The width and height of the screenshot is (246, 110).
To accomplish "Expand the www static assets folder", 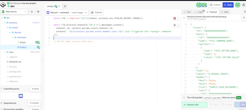I will [x=5, y=52].
